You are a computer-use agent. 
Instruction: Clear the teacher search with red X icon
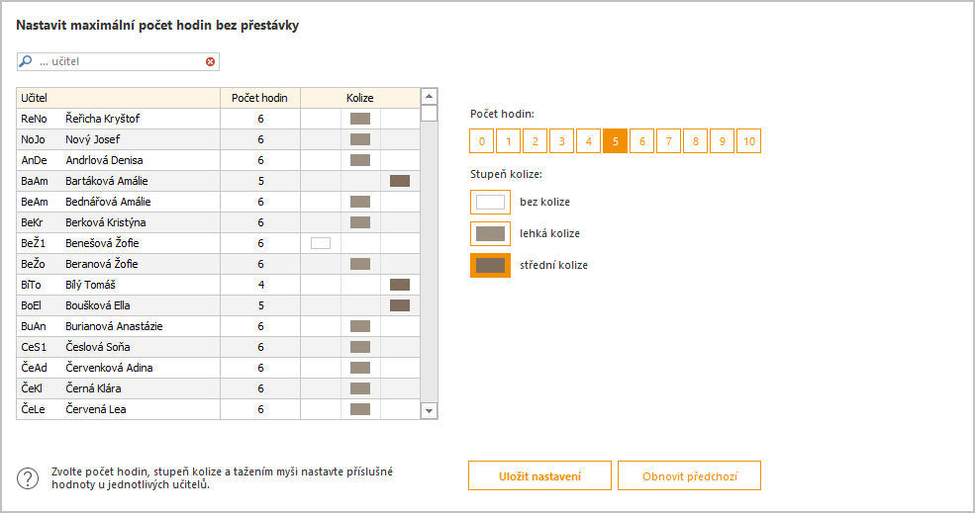point(210,61)
